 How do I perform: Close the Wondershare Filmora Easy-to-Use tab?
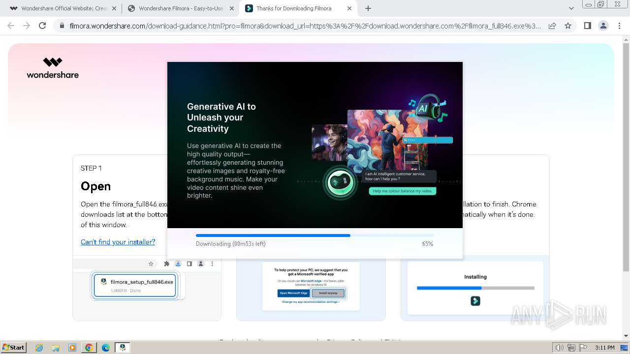[232, 8]
